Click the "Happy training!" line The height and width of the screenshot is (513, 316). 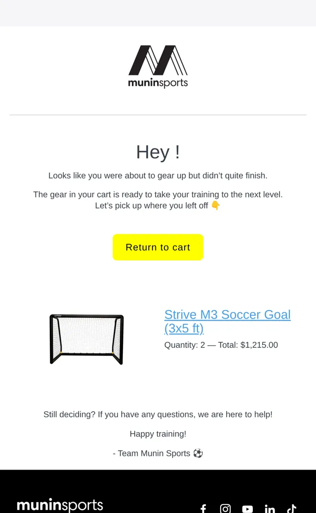point(158,434)
